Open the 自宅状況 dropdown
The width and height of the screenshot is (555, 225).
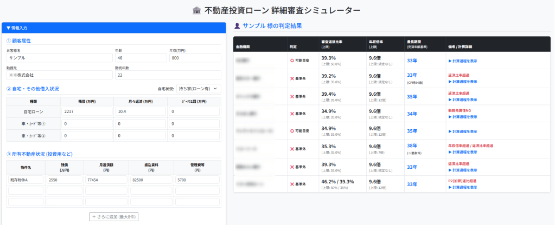[x=199, y=89]
